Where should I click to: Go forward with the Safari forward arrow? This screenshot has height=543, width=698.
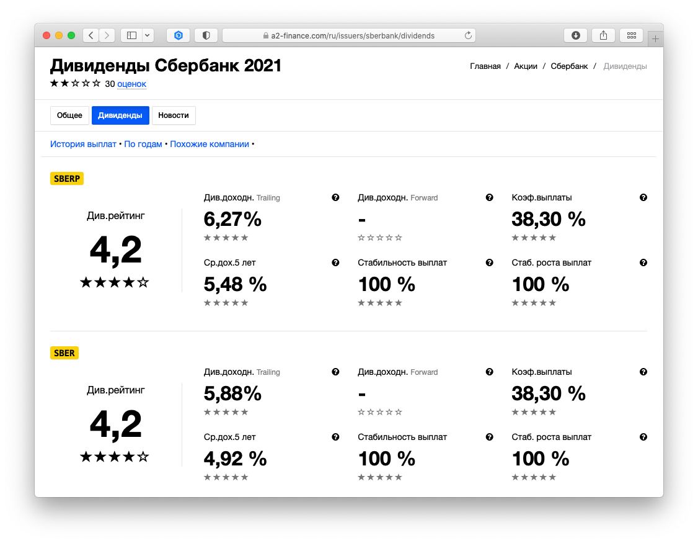(x=107, y=35)
